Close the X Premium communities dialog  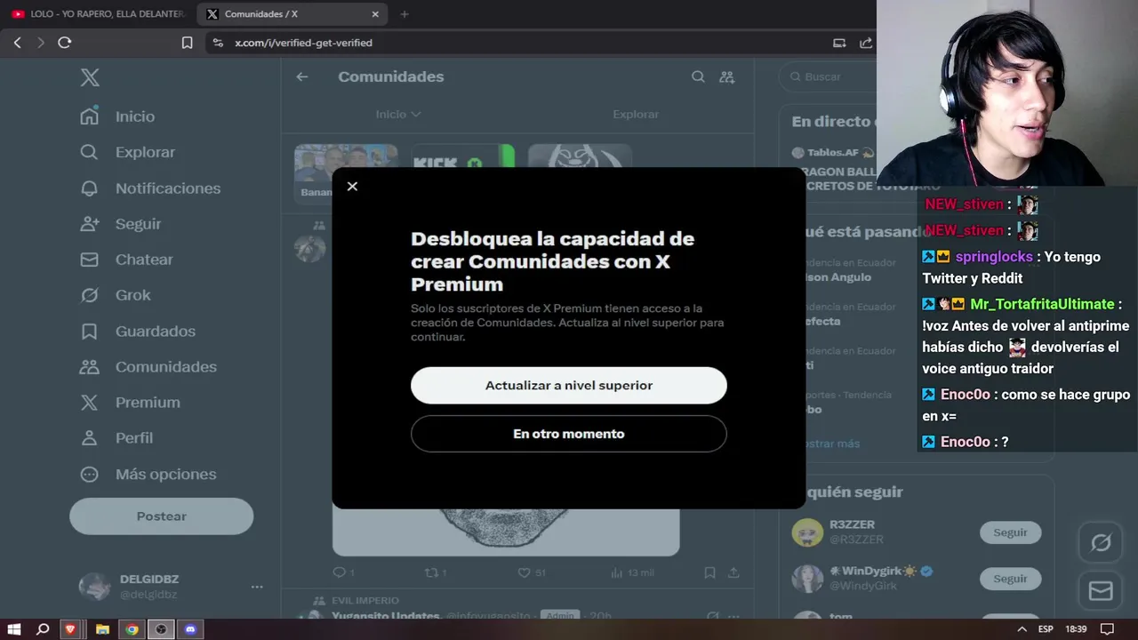352,187
